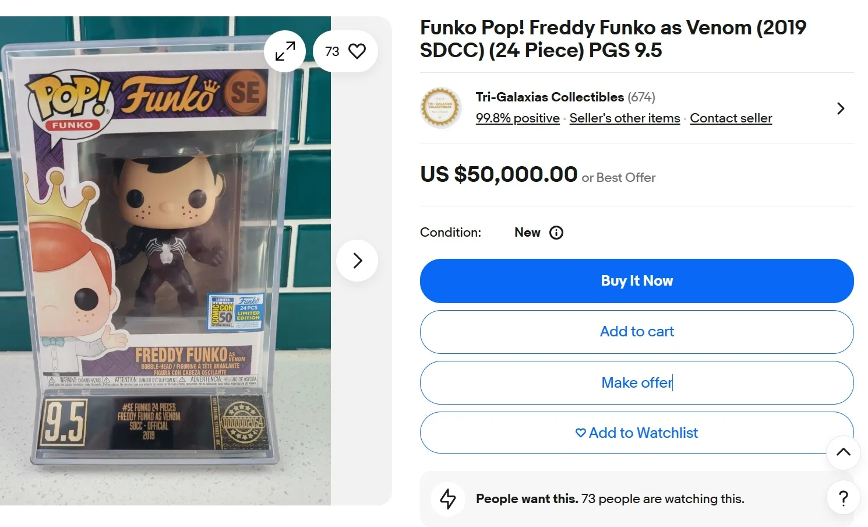Expand the seller details chevron arrow
Screen dimensions: 868x527
(840, 108)
